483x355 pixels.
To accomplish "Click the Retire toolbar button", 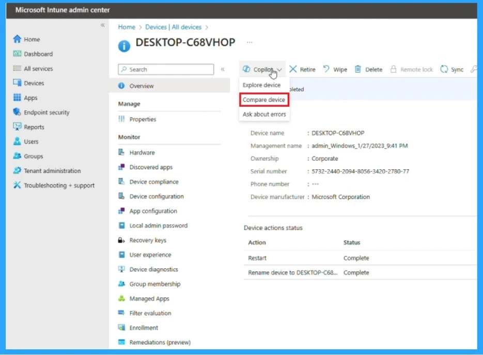I will pos(303,69).
